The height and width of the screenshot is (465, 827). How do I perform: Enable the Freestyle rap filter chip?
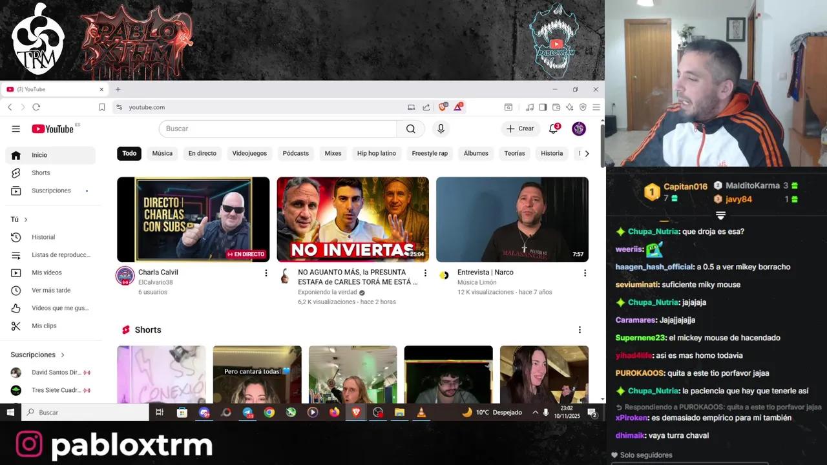(x=429, y=153)
